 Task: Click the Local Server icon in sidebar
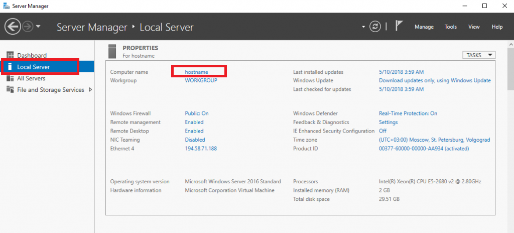[x=10, y=67]
